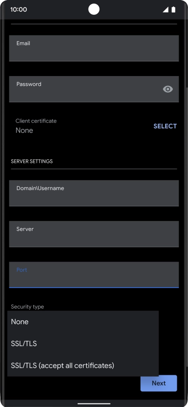Toggle password visibility eye icon
Image resolution: width=188 pixels, height=407 pixels.
click(x=168, y=89)
